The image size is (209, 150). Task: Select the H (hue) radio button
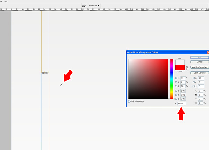(x=176, y=78)
